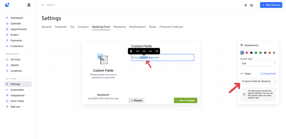Select the purple color swatch

(265, 53)
